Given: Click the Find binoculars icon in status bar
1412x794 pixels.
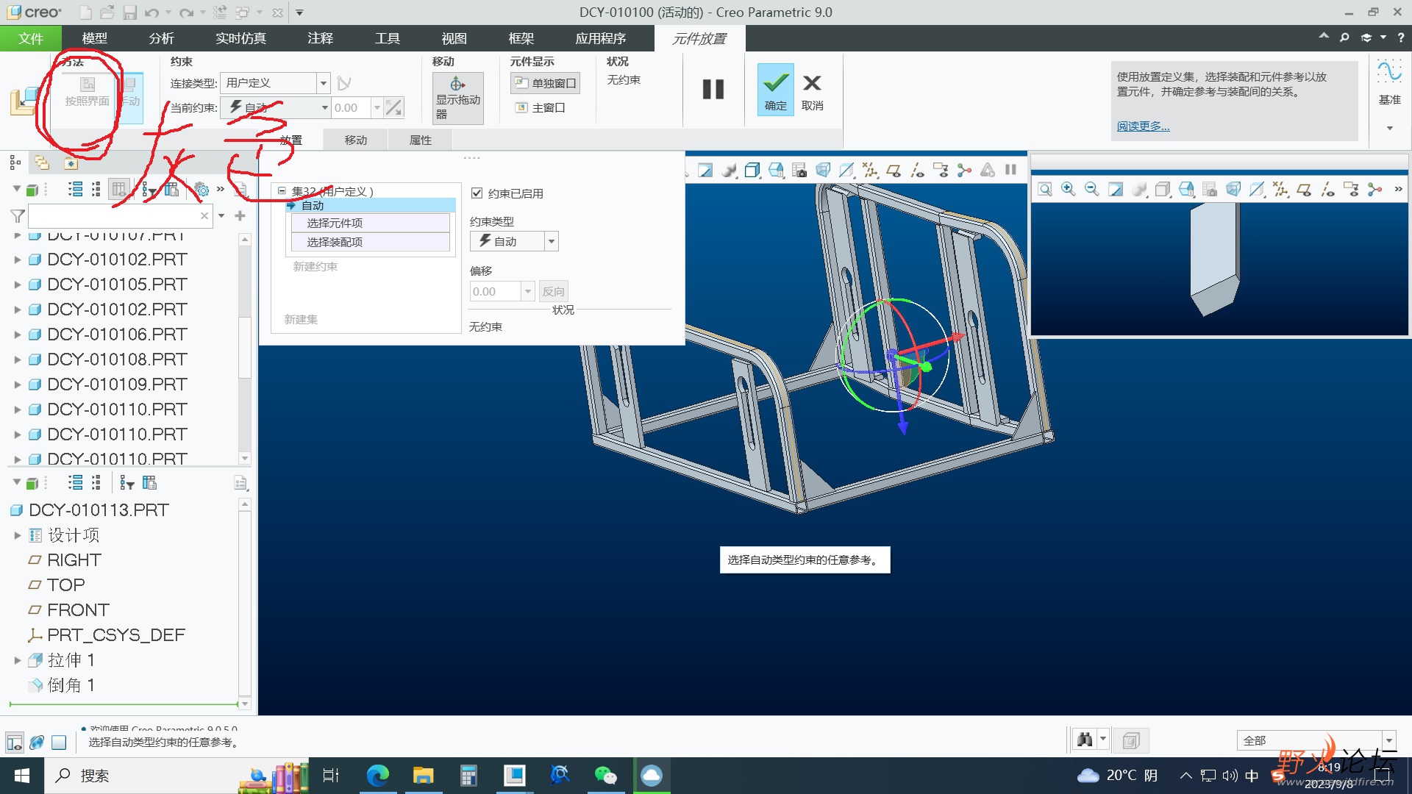Looking at the screenshot, I should [x=1085, y=740].
